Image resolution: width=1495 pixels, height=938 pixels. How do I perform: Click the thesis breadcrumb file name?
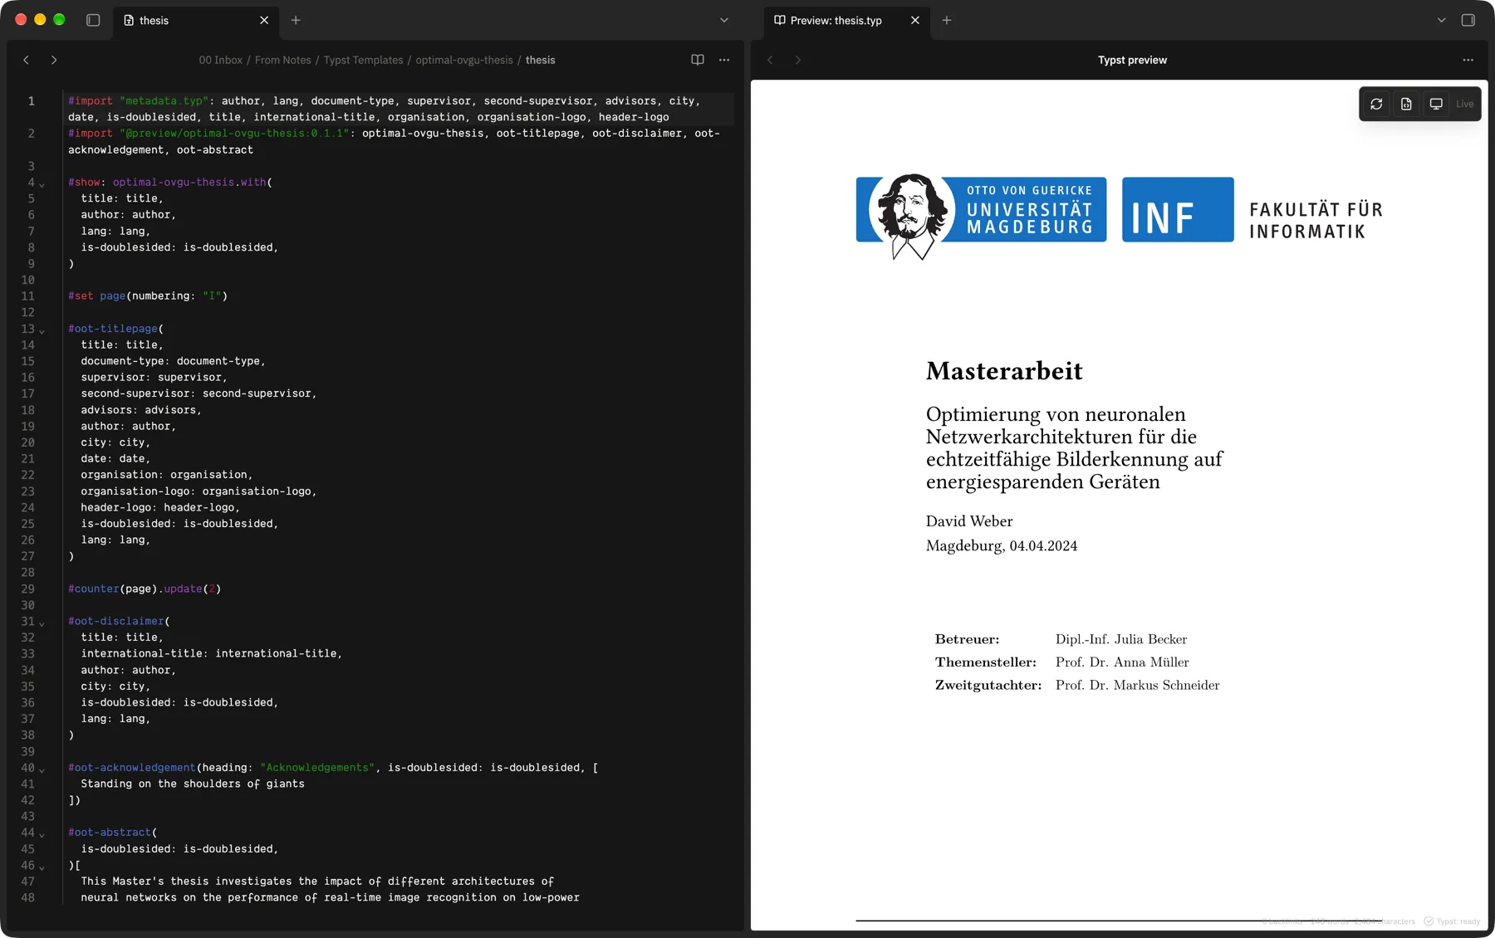tap(540, 60)
